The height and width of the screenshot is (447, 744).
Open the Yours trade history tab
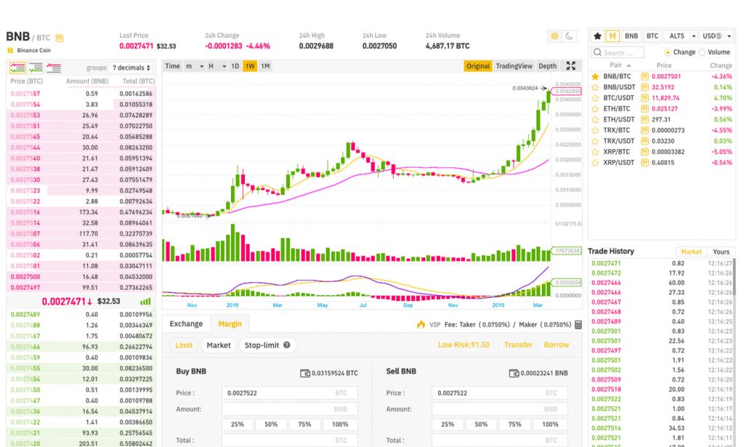[721, 252]
